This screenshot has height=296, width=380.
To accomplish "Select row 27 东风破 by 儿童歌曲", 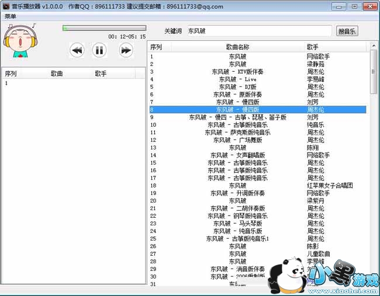I will (x=258, y=254).
